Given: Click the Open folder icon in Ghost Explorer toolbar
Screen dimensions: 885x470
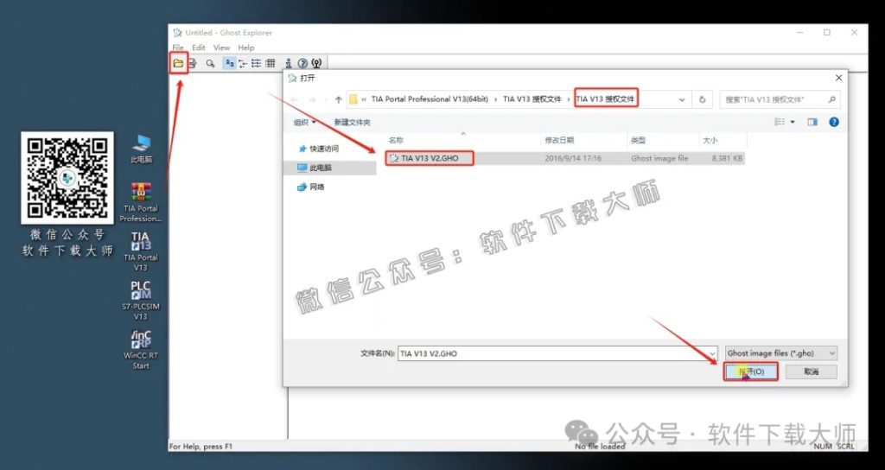Looking at the screenshot, I should pyautogui.click(x=178, y=63).
